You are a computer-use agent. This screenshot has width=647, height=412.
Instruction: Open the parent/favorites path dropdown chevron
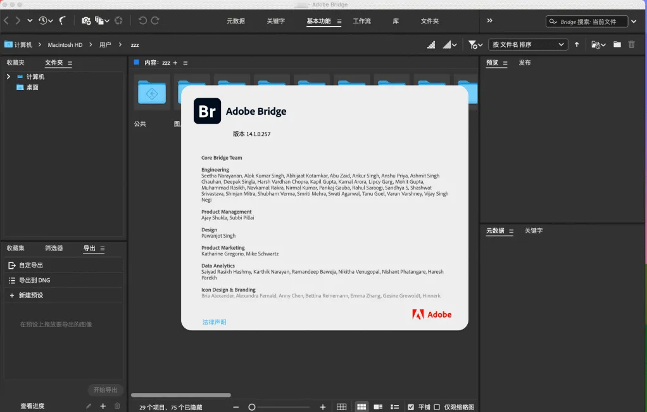30,21
